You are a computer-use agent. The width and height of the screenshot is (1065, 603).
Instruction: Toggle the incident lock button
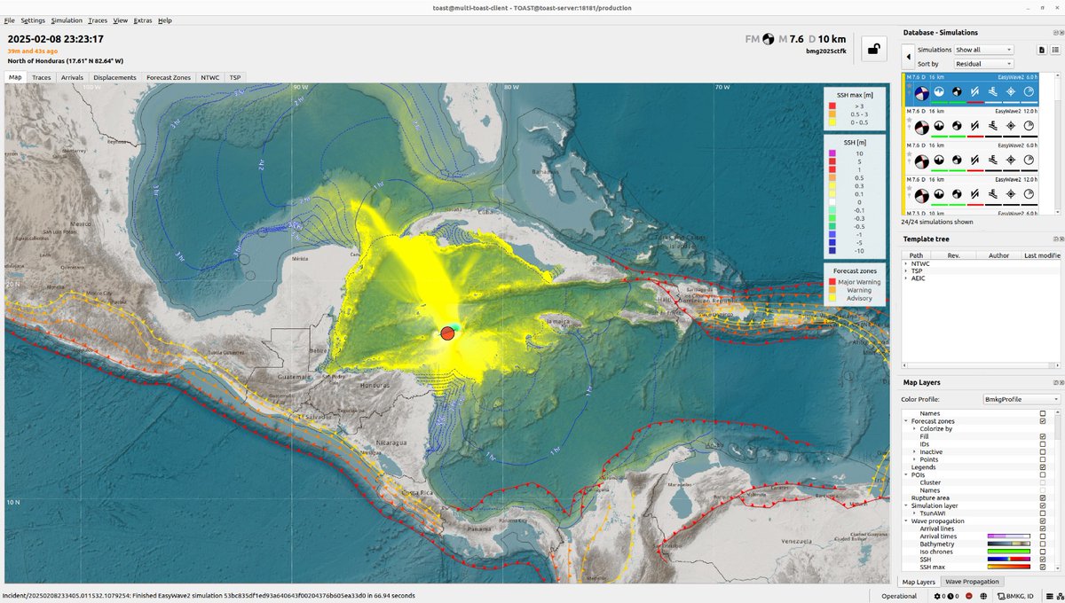[873, 50]
